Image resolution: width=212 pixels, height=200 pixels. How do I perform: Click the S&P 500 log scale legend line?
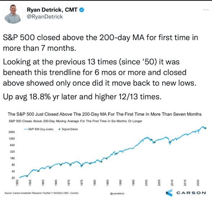26,129
